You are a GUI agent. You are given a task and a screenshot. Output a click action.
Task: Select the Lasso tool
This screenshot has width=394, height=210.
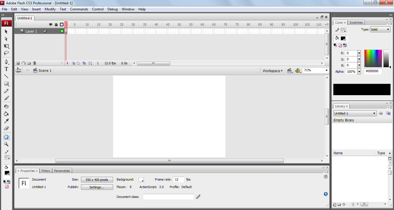point(6,53)
